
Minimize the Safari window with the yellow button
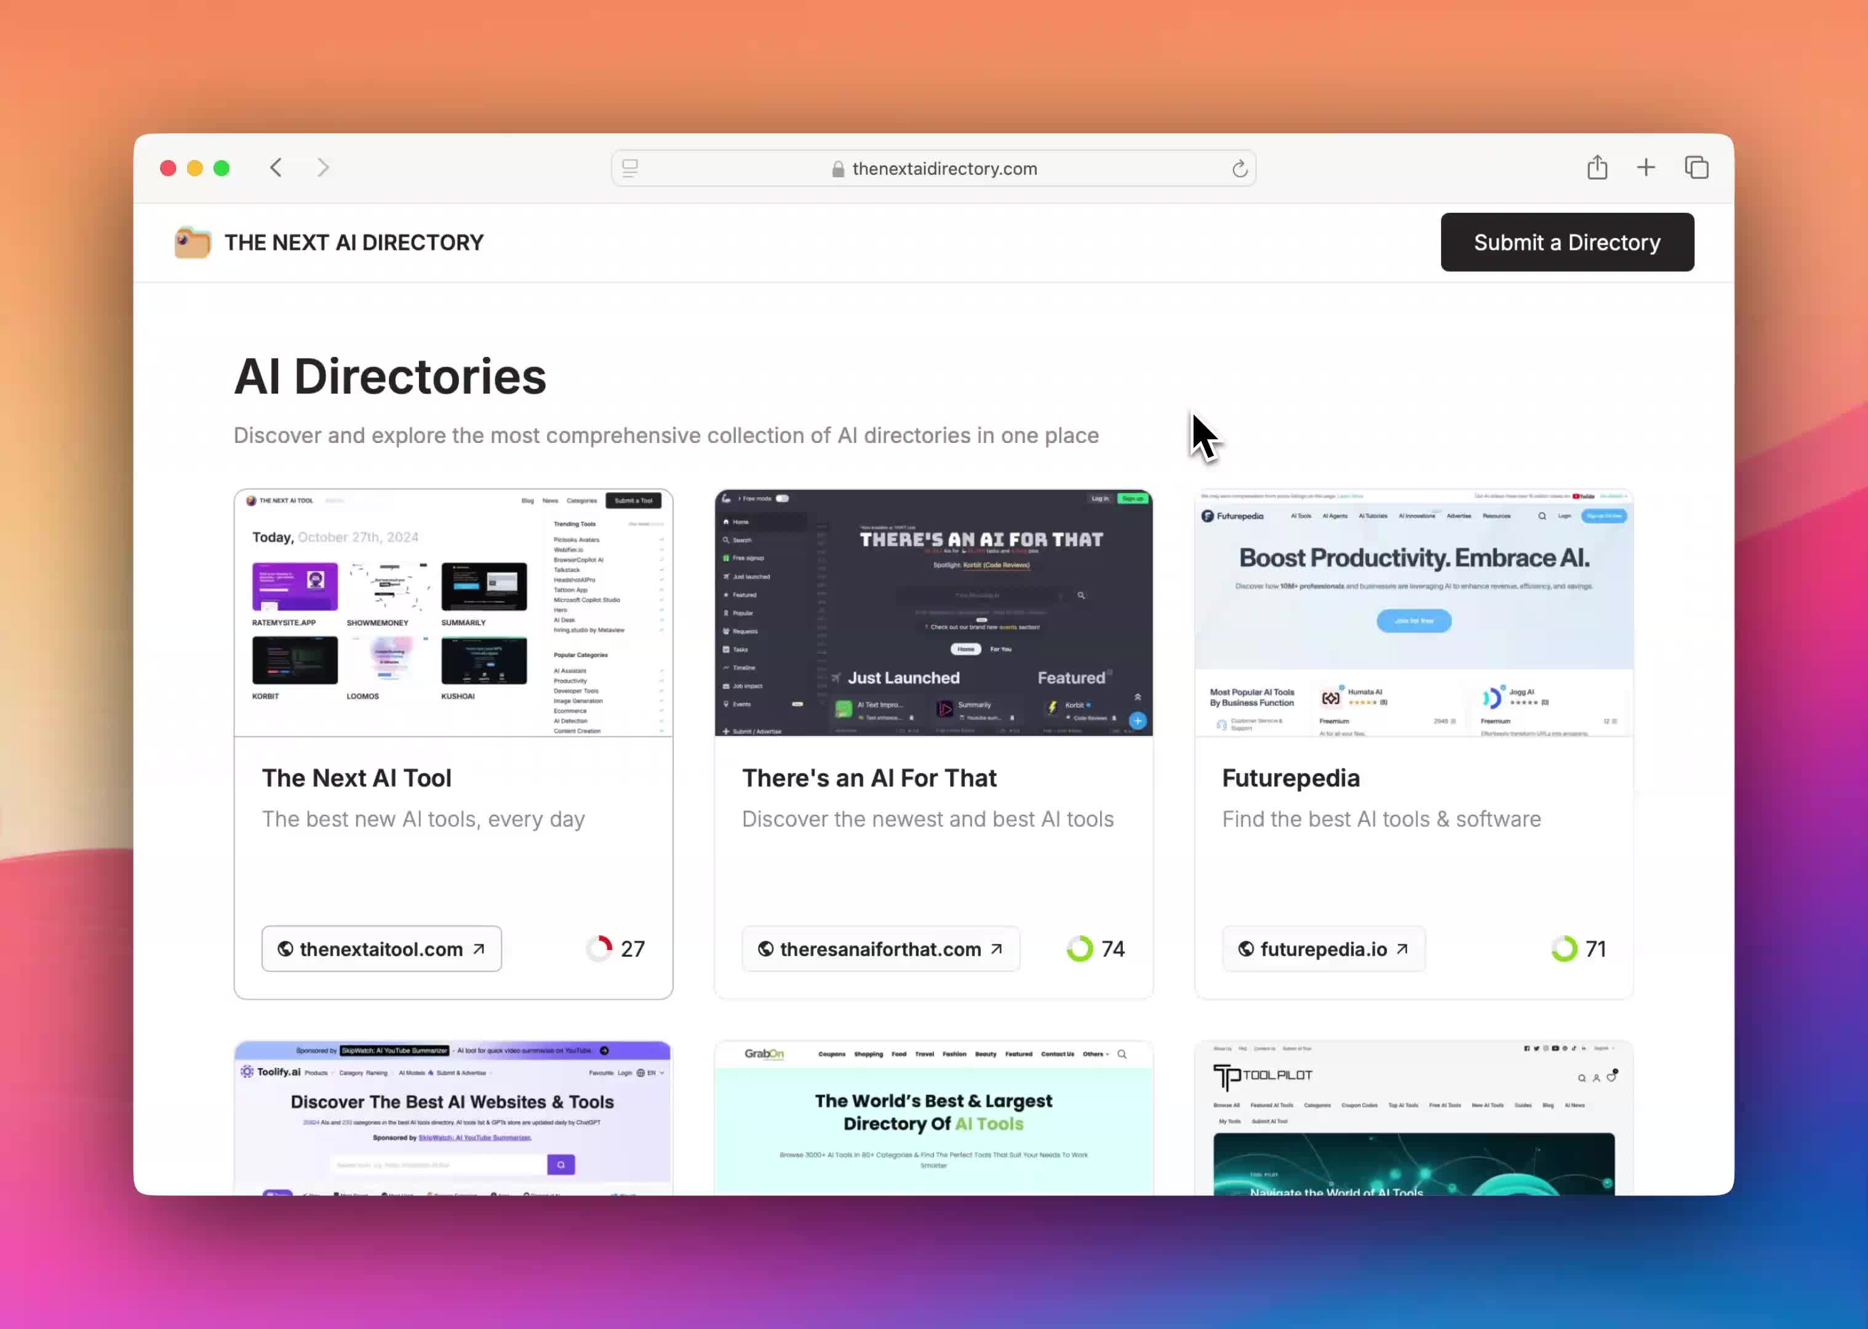point(194,168)
